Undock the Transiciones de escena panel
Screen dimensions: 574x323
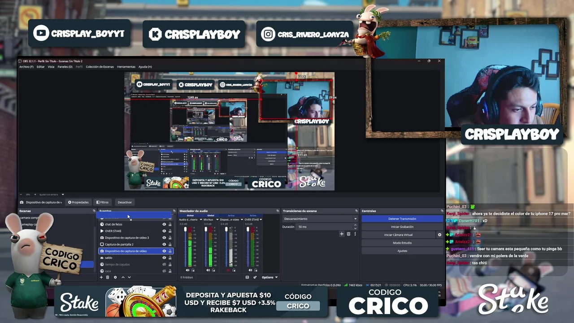(x=356, y=211)
